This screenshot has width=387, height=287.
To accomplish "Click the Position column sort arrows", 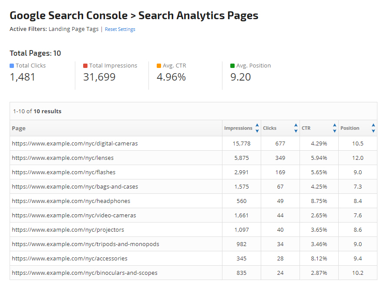I will [373, 128].
